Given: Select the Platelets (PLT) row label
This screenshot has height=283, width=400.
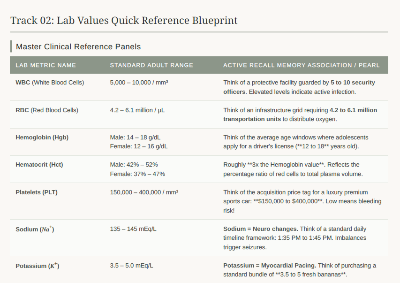Looking at the screenshot, I should coord(37,192).
